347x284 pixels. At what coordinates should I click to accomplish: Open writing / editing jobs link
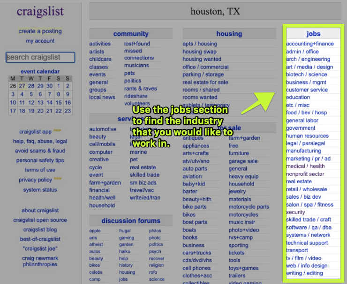tap(304, 273)
